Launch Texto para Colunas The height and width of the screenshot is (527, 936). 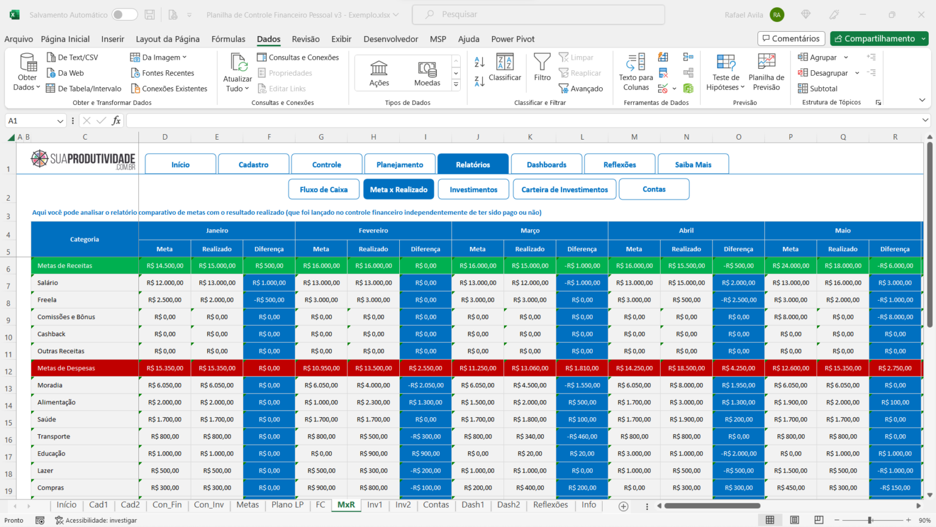click(x=636, y=72)
